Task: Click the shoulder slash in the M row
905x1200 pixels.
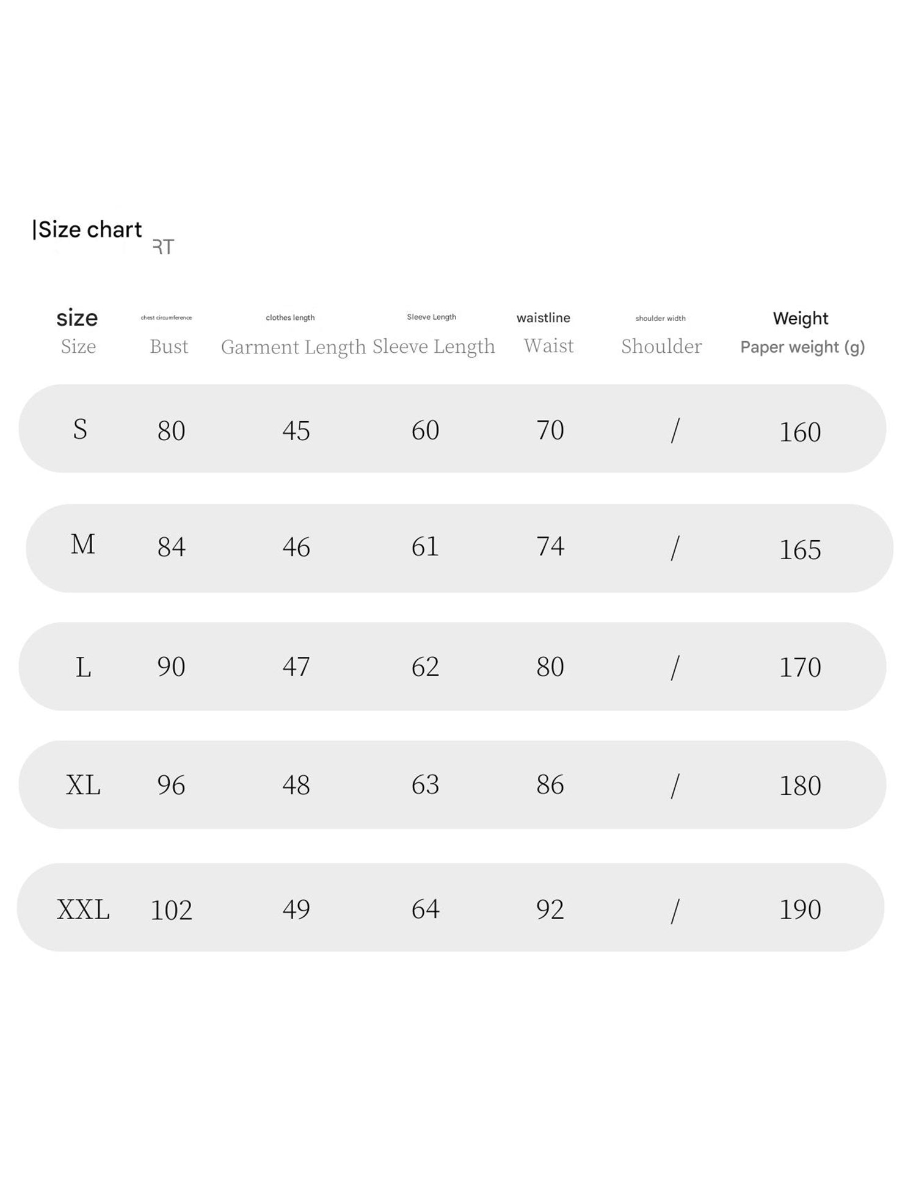Action: [x=675, y=548]
